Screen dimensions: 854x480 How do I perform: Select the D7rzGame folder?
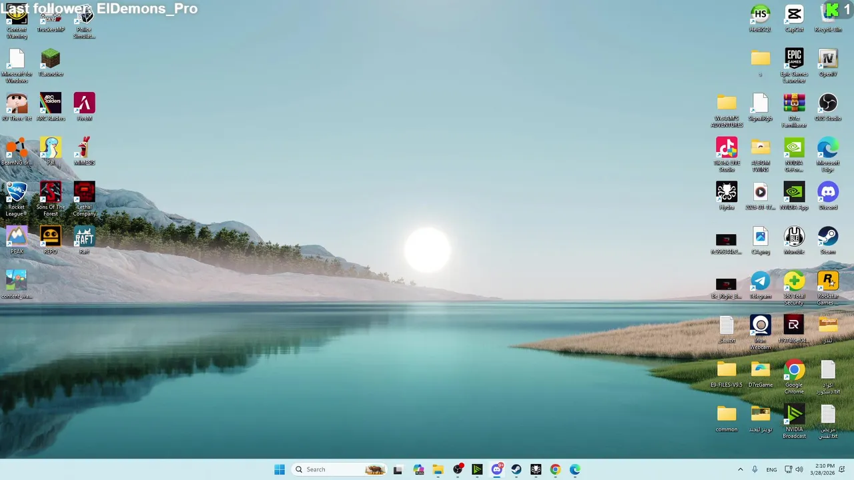760,374
